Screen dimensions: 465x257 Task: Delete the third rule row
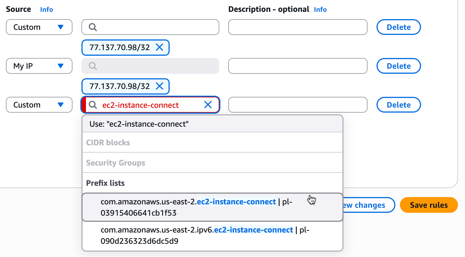pos(398,105)
